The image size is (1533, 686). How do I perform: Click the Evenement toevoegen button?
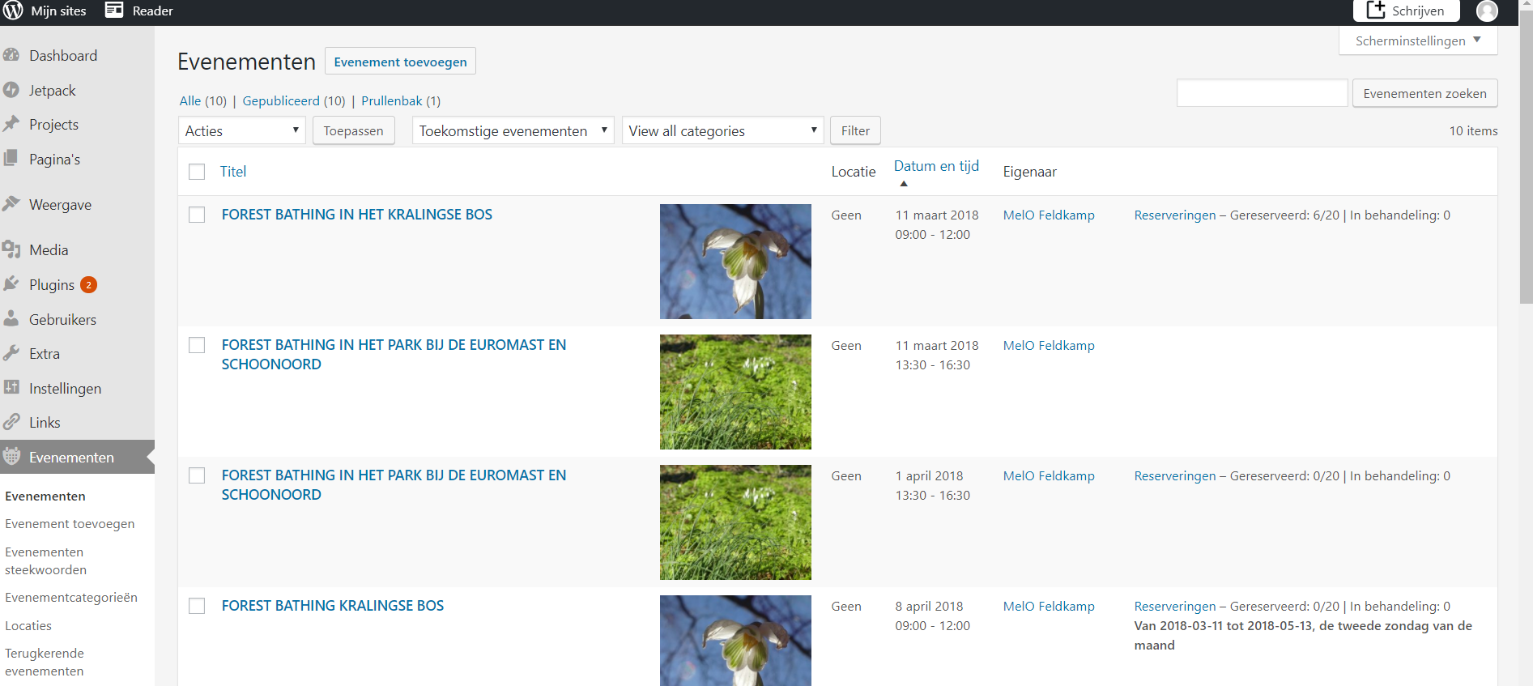[400, 62]
